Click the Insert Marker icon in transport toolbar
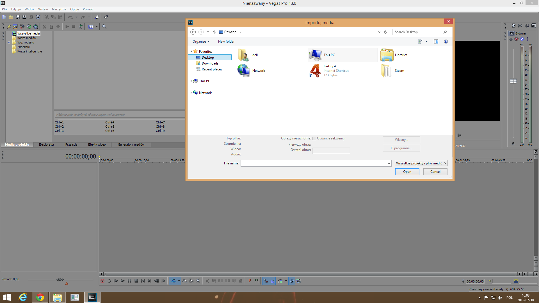The height and width of the screenshot is (303, 539). click(x=250, y=281)
